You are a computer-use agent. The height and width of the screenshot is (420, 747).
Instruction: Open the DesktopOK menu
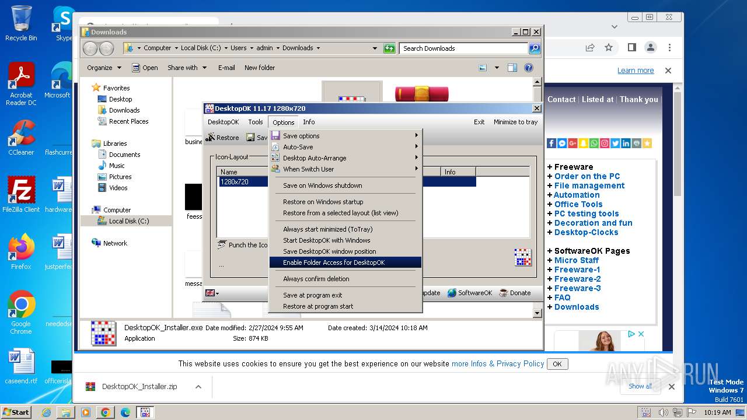coord(223,122)
